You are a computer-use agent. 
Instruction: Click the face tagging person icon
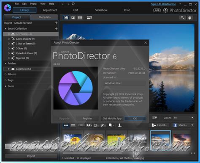[x=120, y=125]
